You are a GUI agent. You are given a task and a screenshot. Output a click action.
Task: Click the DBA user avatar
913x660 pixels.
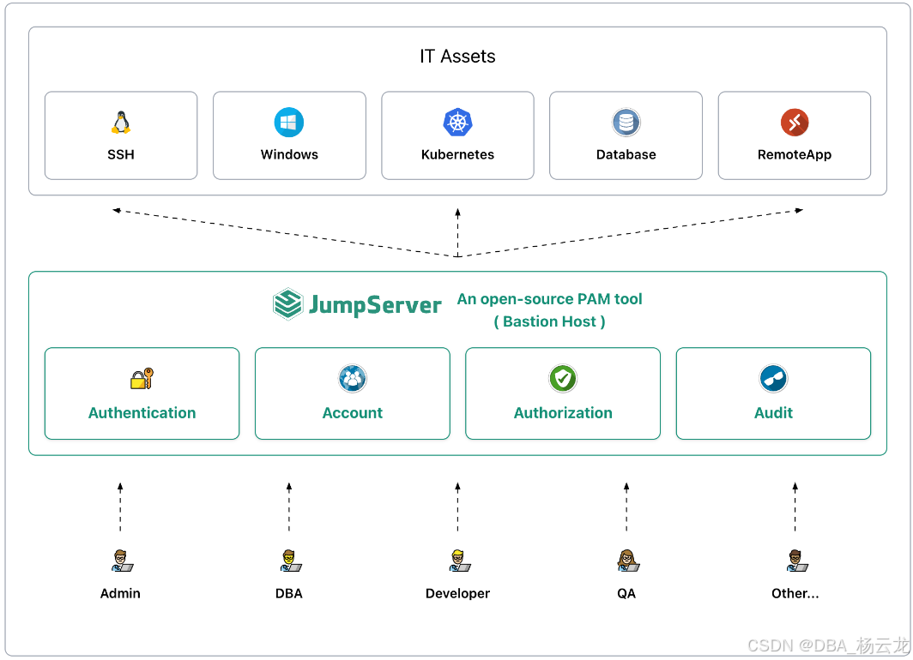pos(291,561)
